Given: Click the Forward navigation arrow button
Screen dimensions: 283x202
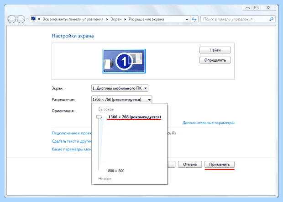Looking at the screenshot, I should click(x=21, y=19).
